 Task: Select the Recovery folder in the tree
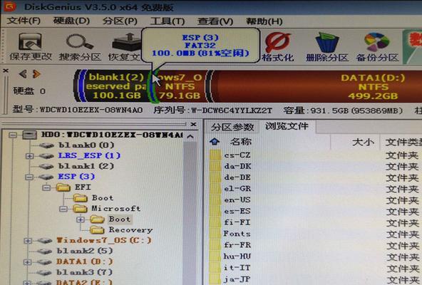tap(130, 230)
